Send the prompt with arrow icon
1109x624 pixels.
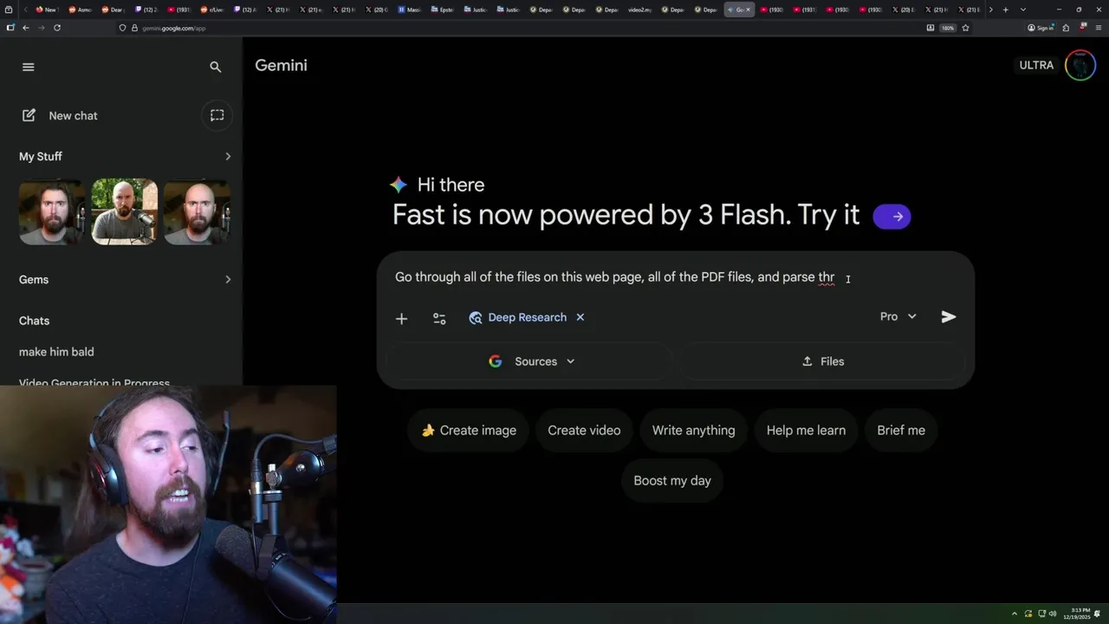[x=949, y=317]
